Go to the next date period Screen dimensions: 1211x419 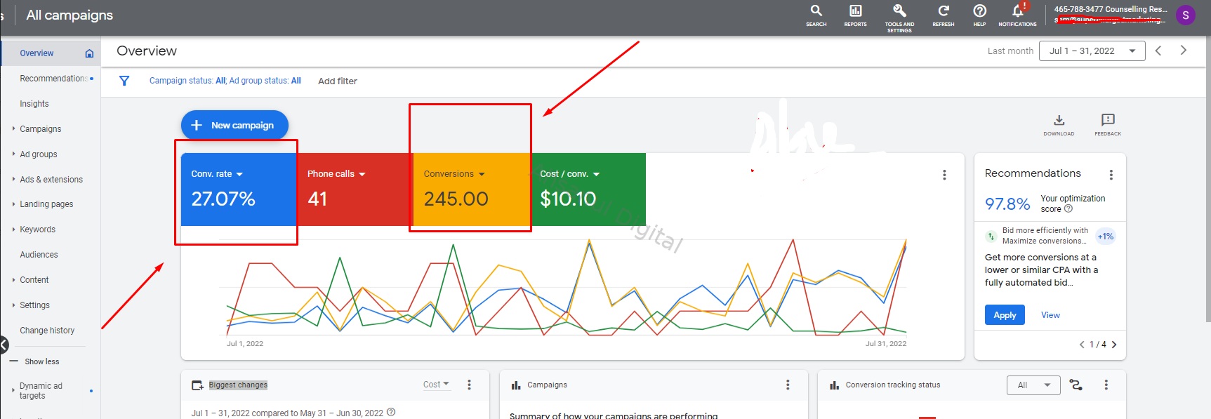coord(1184,51)
